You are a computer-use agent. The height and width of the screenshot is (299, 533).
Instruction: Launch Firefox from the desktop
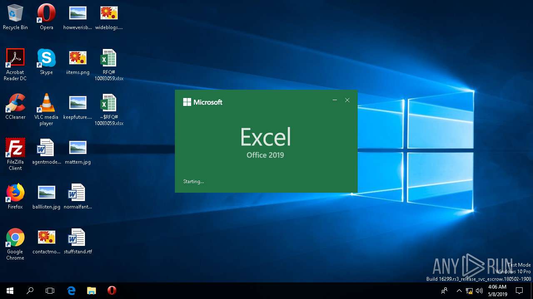pos(15,197)
